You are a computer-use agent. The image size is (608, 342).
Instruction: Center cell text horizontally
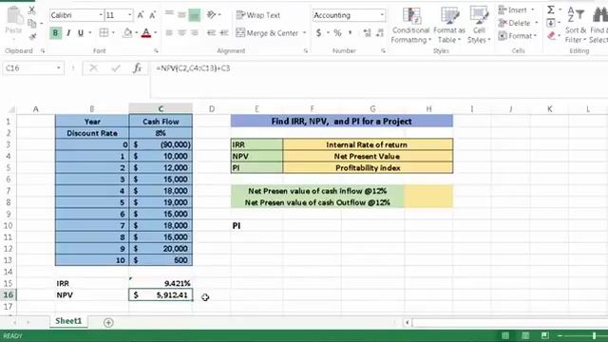(x=181, y=33)
